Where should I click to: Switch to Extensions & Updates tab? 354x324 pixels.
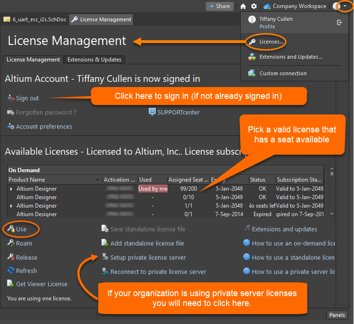click(x=94, y=60)
